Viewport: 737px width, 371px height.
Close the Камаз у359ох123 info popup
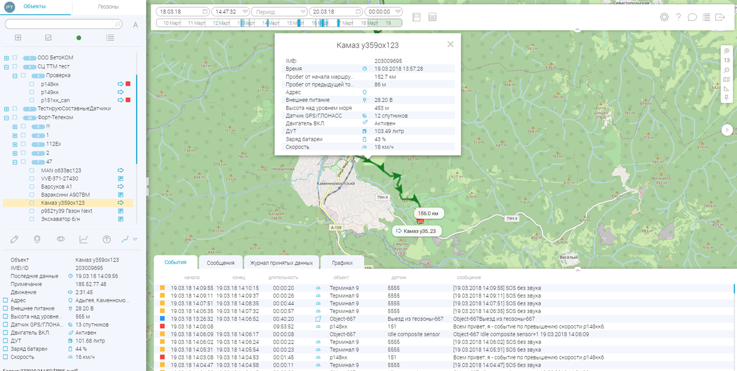(x=450, y=44)
